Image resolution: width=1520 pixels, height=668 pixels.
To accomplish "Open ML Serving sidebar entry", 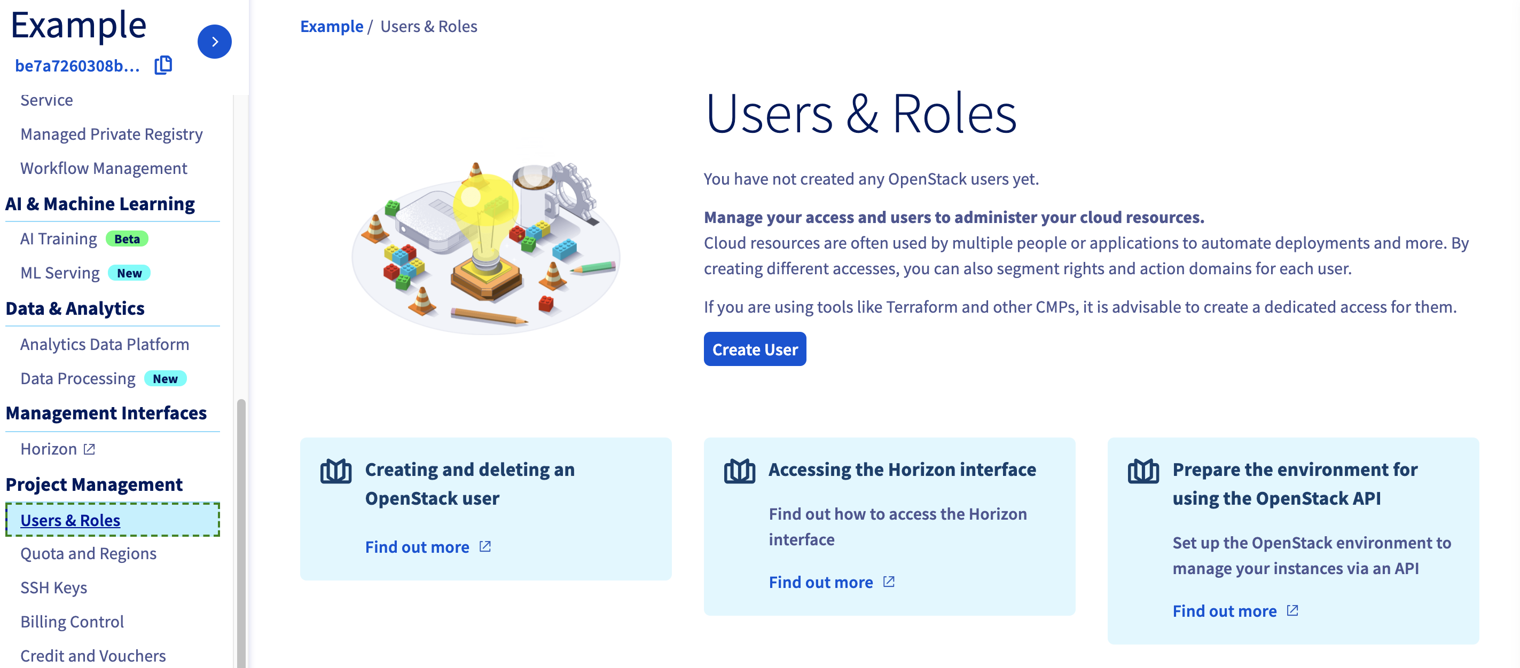I will pyautogui.click(x=60, y=273).
